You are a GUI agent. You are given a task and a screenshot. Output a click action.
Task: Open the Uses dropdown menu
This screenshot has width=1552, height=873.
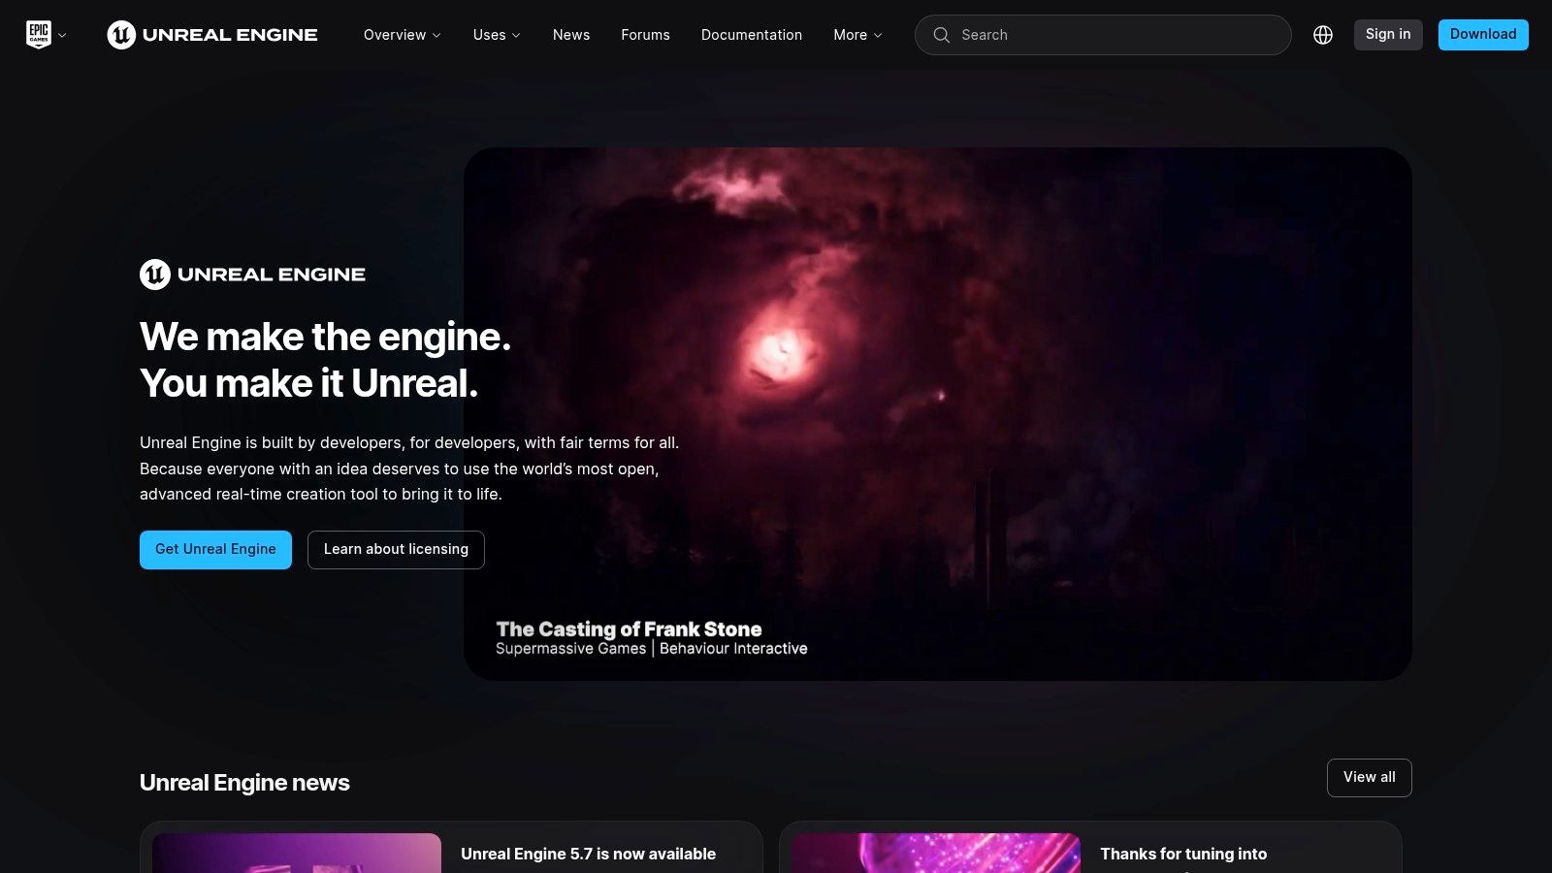coord(495,35)
